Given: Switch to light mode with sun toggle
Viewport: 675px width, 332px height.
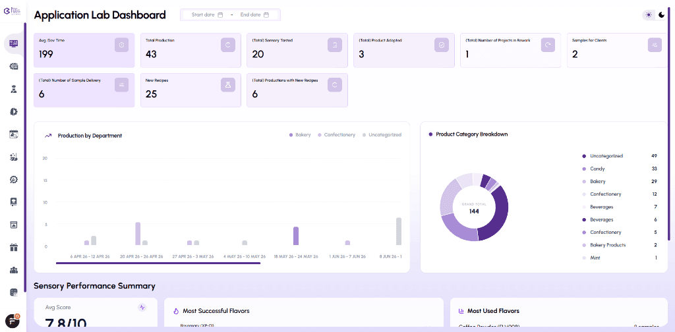Looking at the screenshot, I should pos(649,15).
